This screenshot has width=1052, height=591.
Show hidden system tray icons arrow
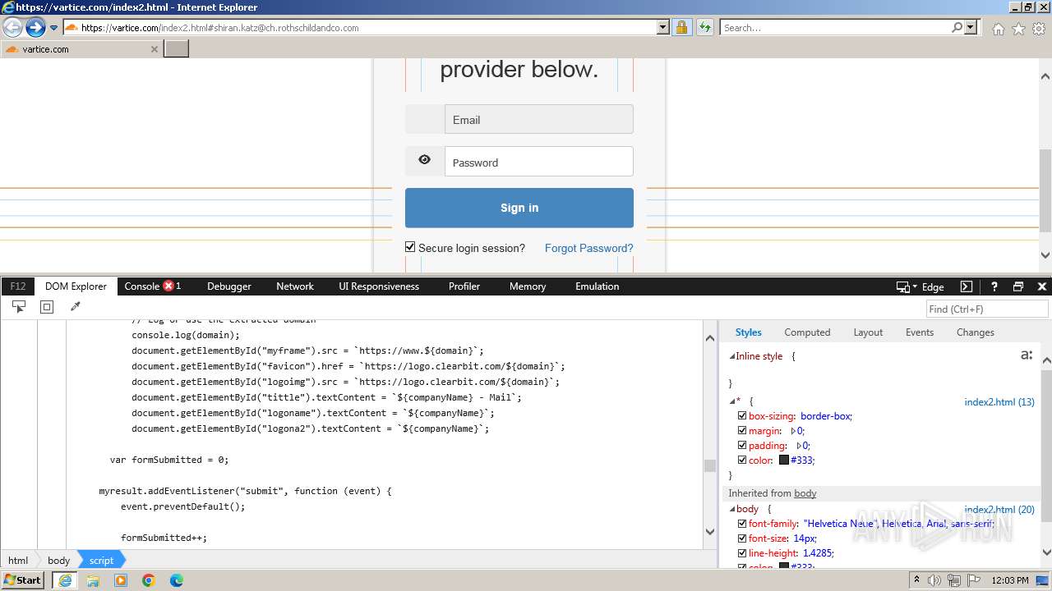916,580
